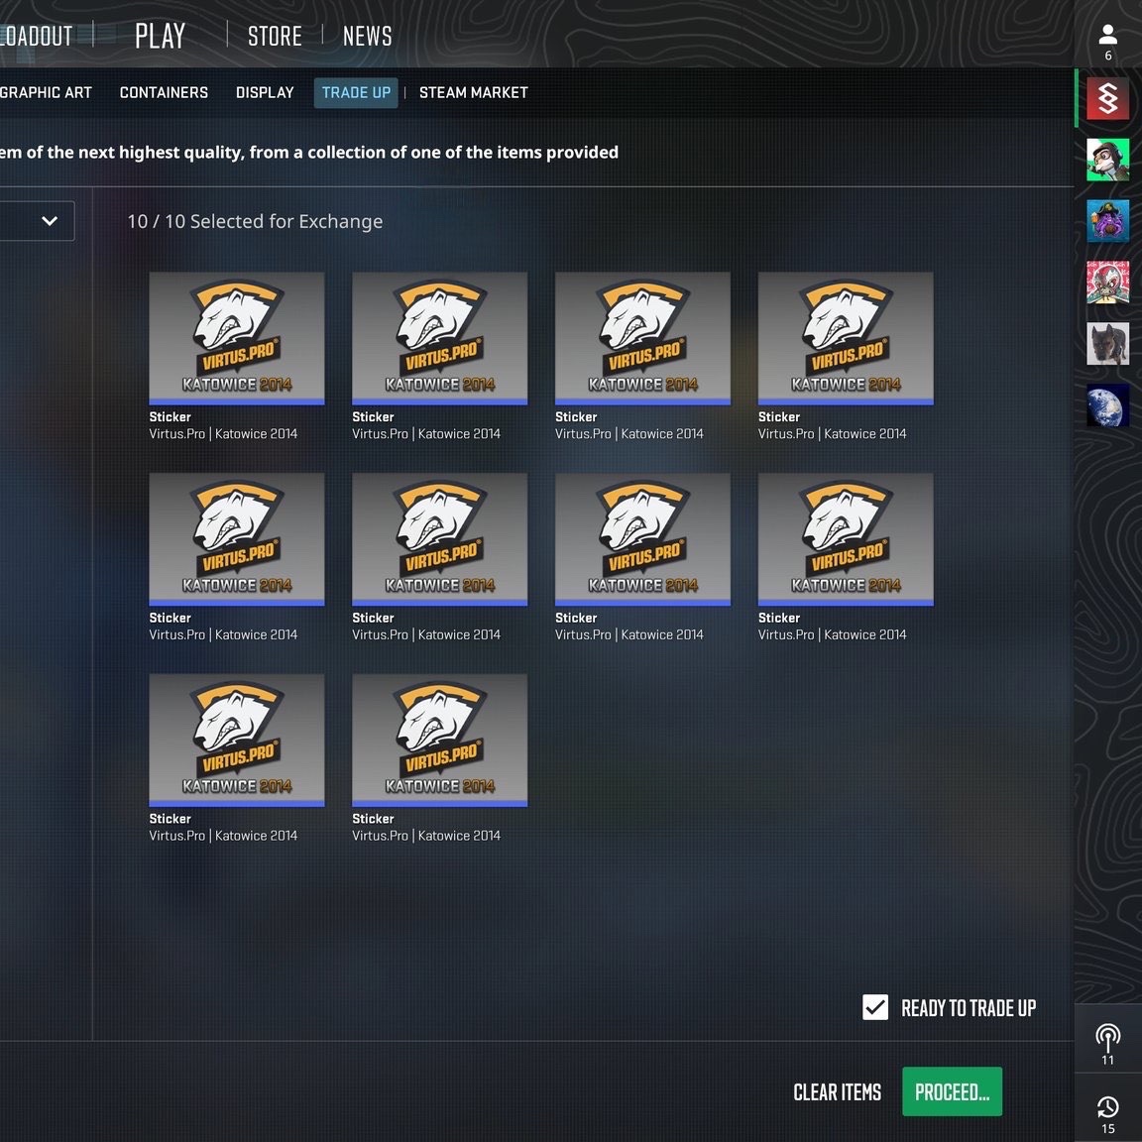The height and width of the screenshot is (1142, 1142).
Task: Click the green Proceed button
Action: [952, 1091]
